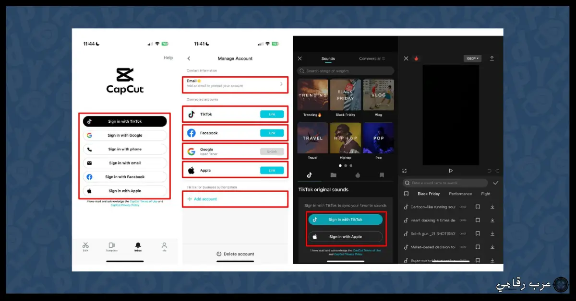Confirm with the checkmark next to the search bar
The image size is (576, 301).
[496, 183]
